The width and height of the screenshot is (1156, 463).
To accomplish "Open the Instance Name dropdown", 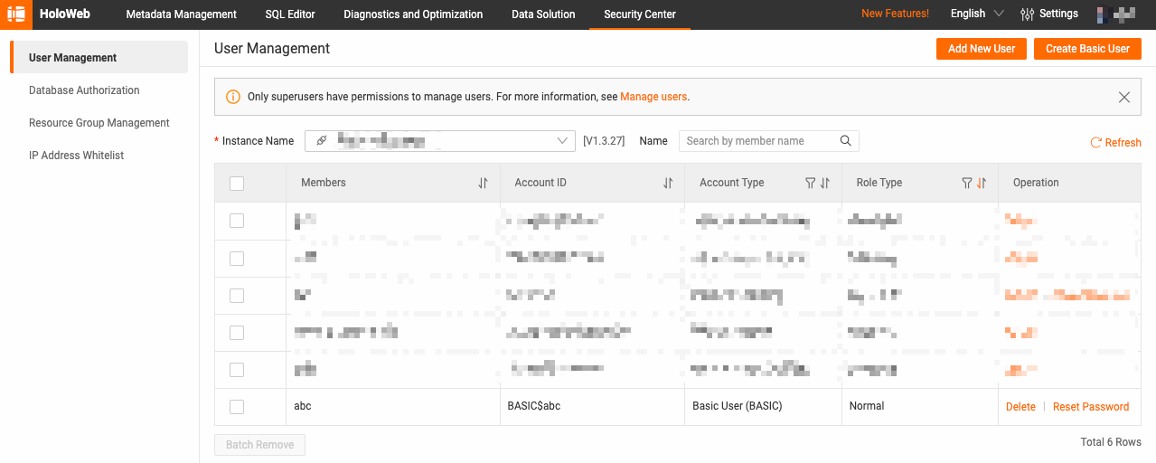I will click(440, 141).
